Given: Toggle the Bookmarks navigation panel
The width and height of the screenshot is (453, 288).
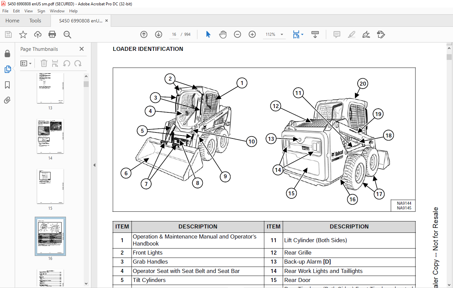Looking at the screenshot, I should [7, 85].
